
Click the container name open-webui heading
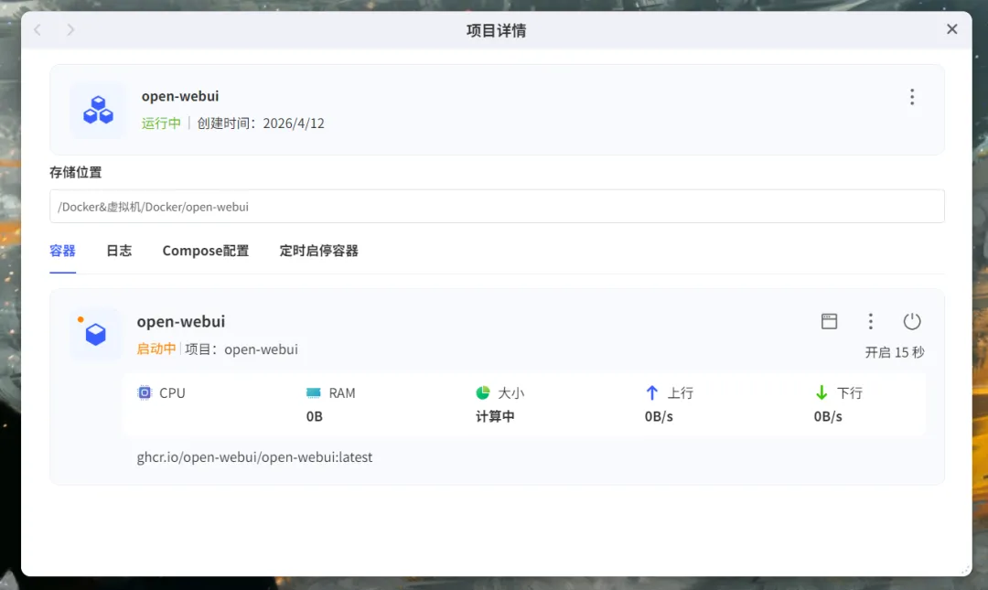pyautogui.click(x=181, y=321)
